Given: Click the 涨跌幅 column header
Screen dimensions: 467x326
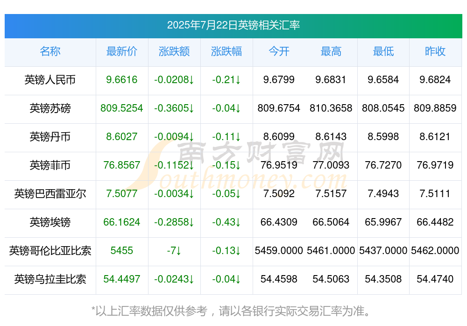Looking at the screenshot, I should pyautogui.click(x=226, y=51).
